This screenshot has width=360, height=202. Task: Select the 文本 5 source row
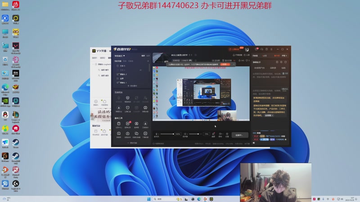132,66
